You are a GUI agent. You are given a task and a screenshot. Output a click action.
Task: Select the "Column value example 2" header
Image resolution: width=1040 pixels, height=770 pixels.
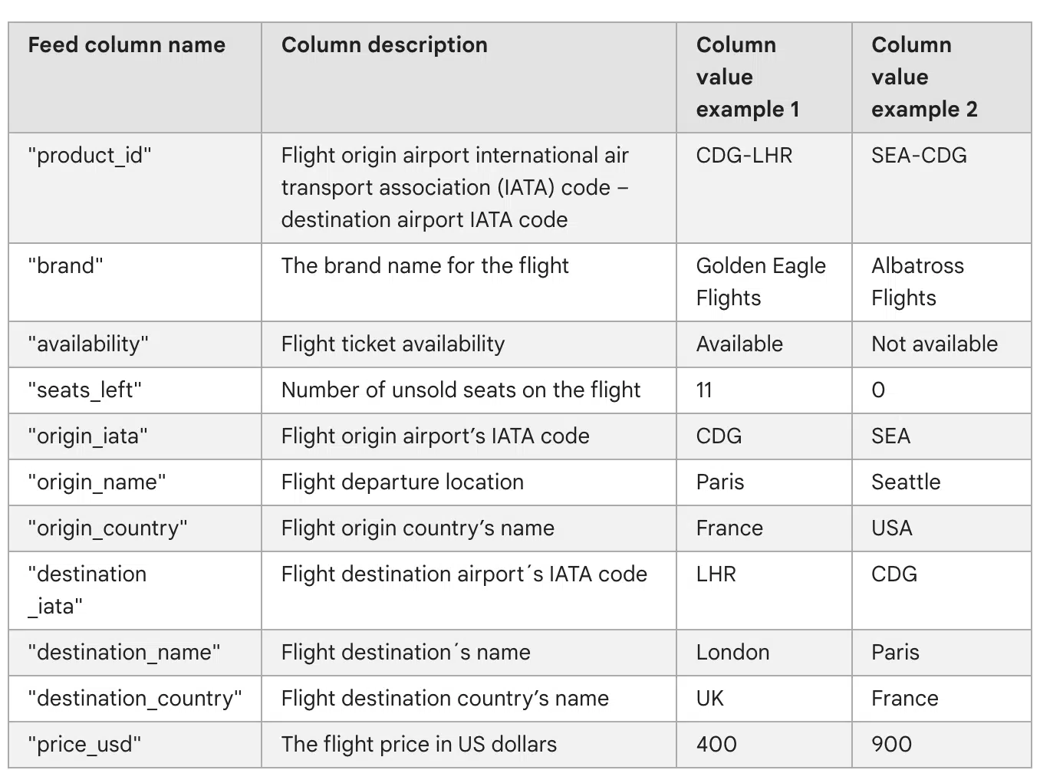[x=923, y=77]
